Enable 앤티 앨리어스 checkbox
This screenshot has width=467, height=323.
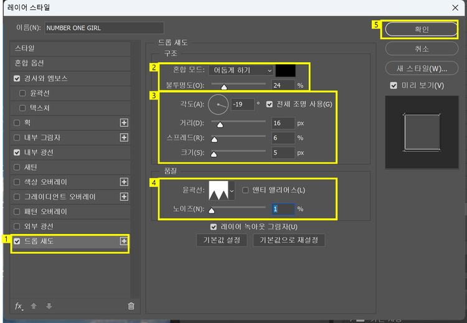[x=245, y=190]
